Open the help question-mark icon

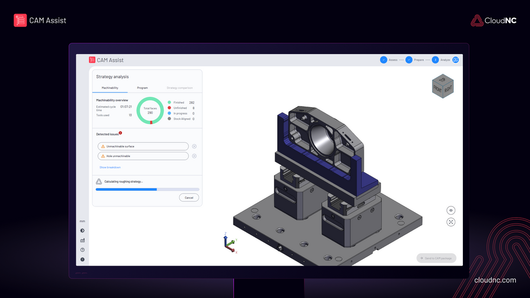(x=82, y=250)
